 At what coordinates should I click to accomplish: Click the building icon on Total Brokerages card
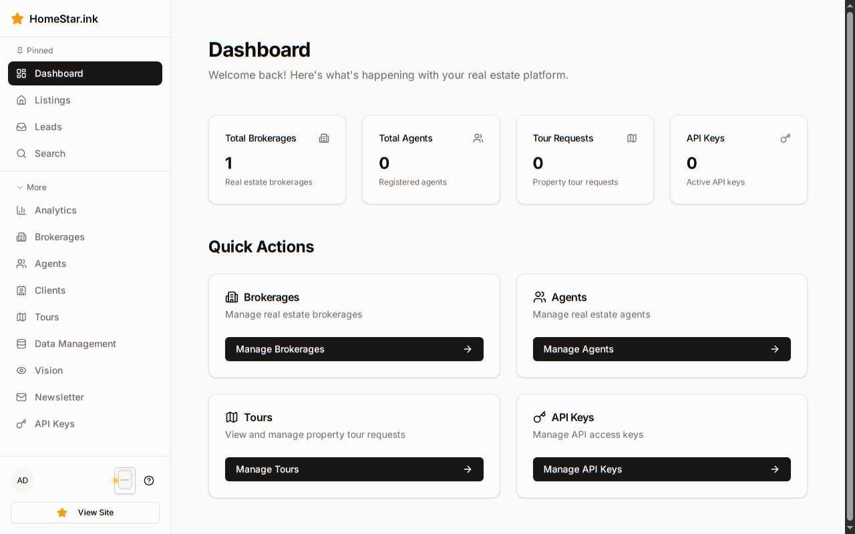coord(324,138)
